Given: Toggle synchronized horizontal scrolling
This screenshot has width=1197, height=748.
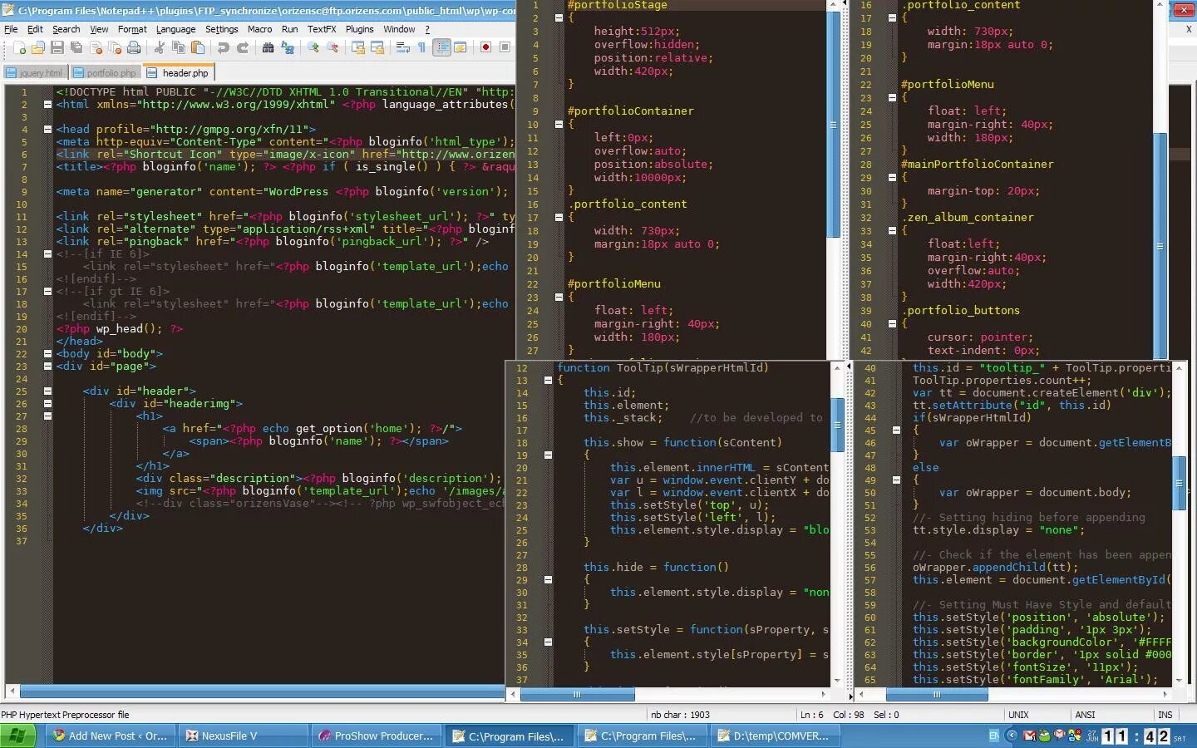Looking at the screenshot, I should 377,47.
